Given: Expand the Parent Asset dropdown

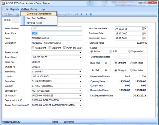Looking at the screenshot, I should 80,53.
